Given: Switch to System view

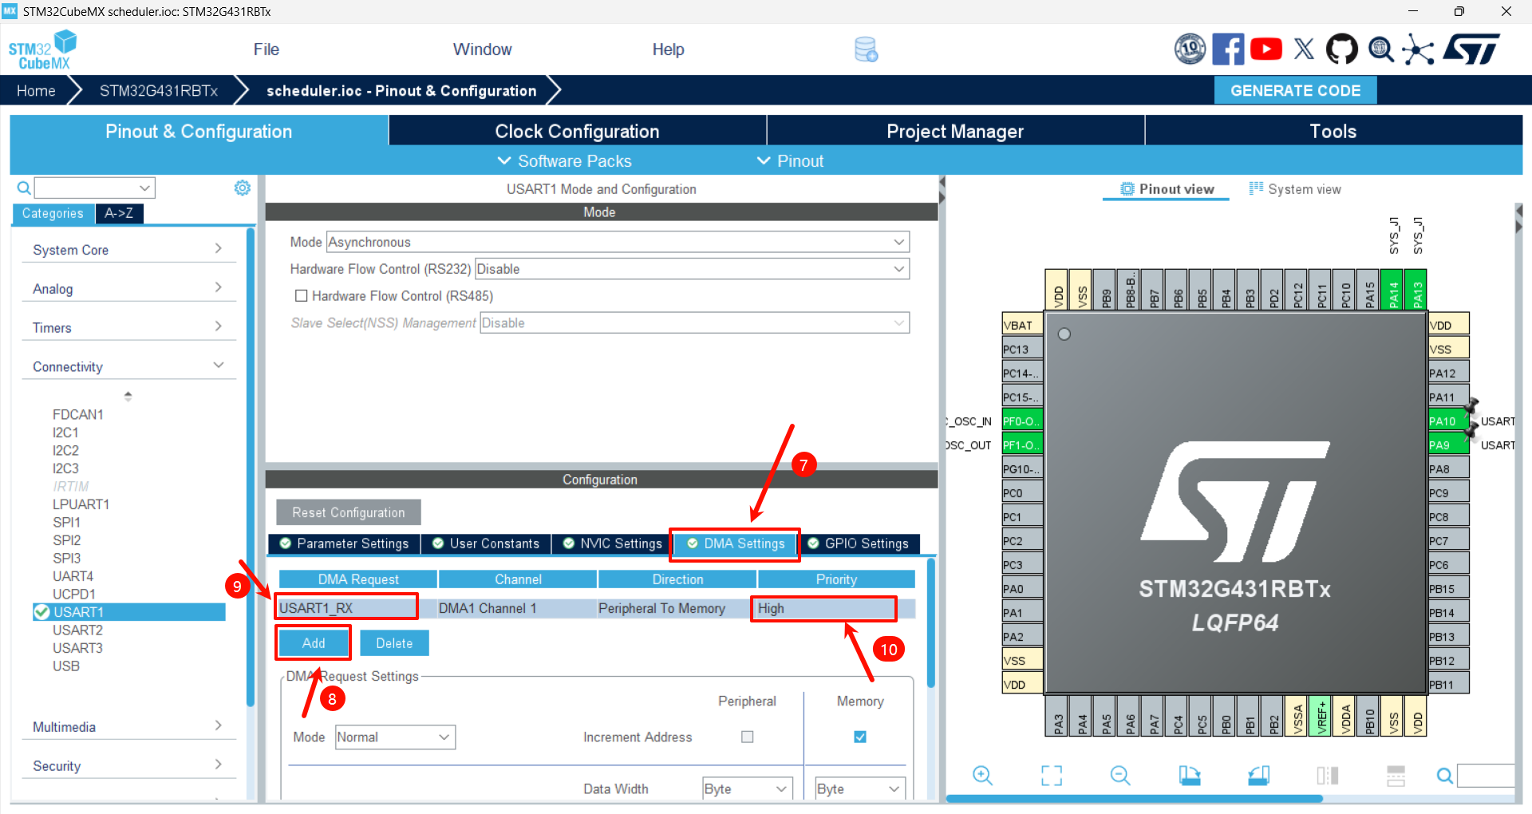Looking at the screenshot, I should tap(1295, 189).
